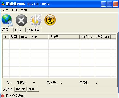Click the red service status indicator

[x=3, y=96]
